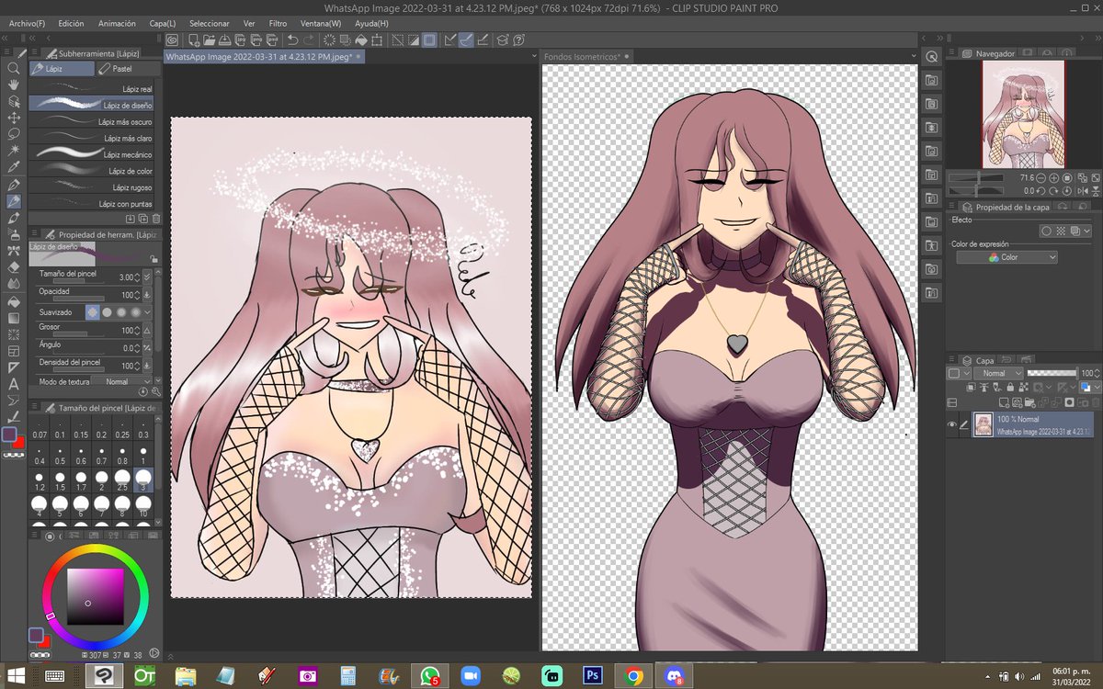The width and height of the screenshot is (1103, 689).
Task: Open the Archivo(F) menu
Action: click(25, 23)
